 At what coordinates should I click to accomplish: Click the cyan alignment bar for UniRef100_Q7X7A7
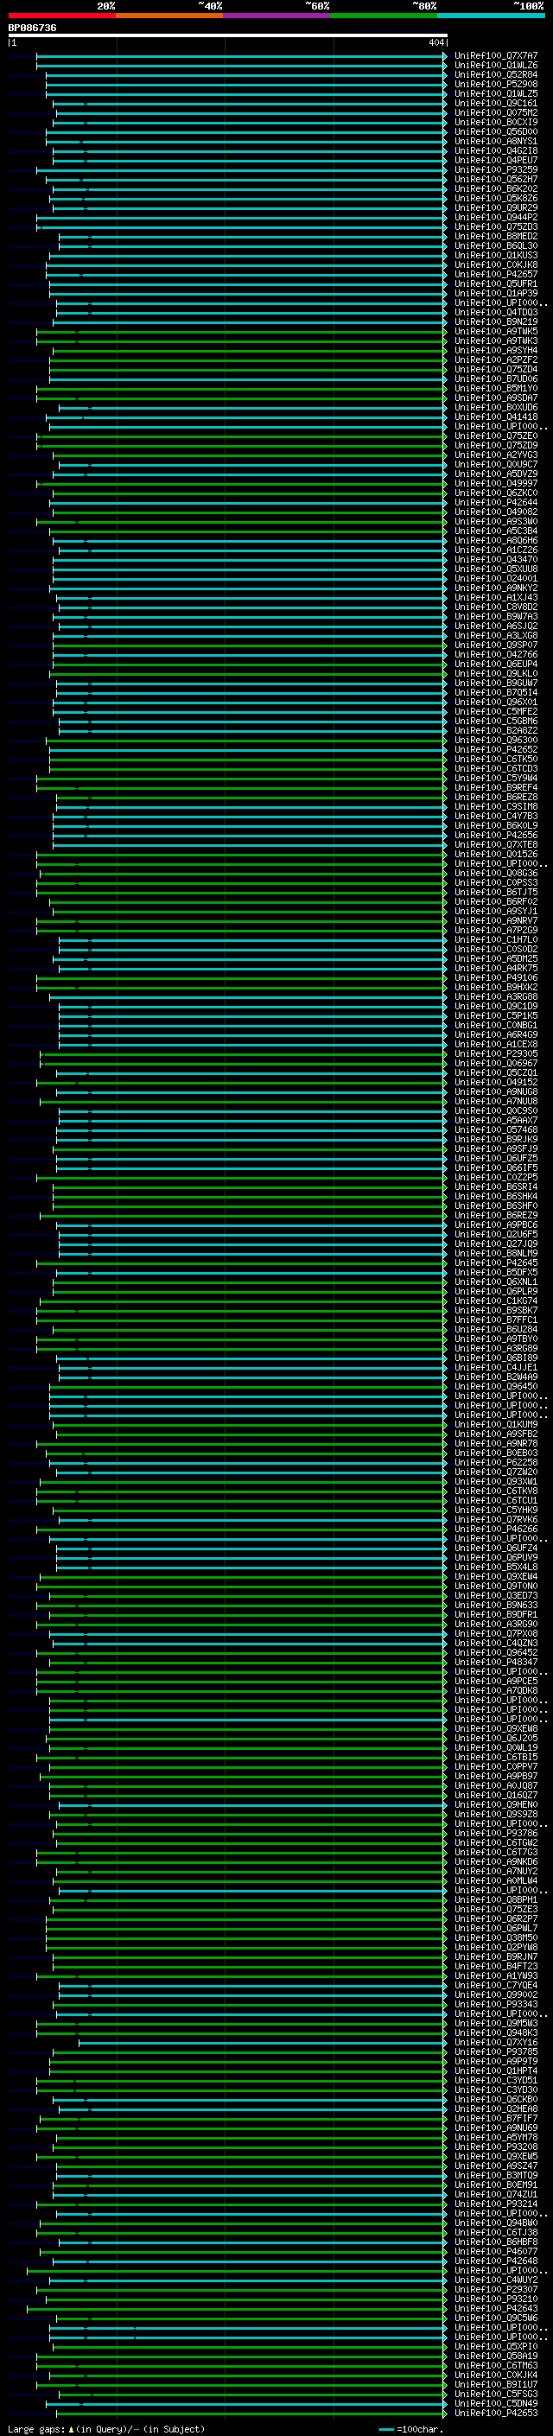tap(241, 56)
